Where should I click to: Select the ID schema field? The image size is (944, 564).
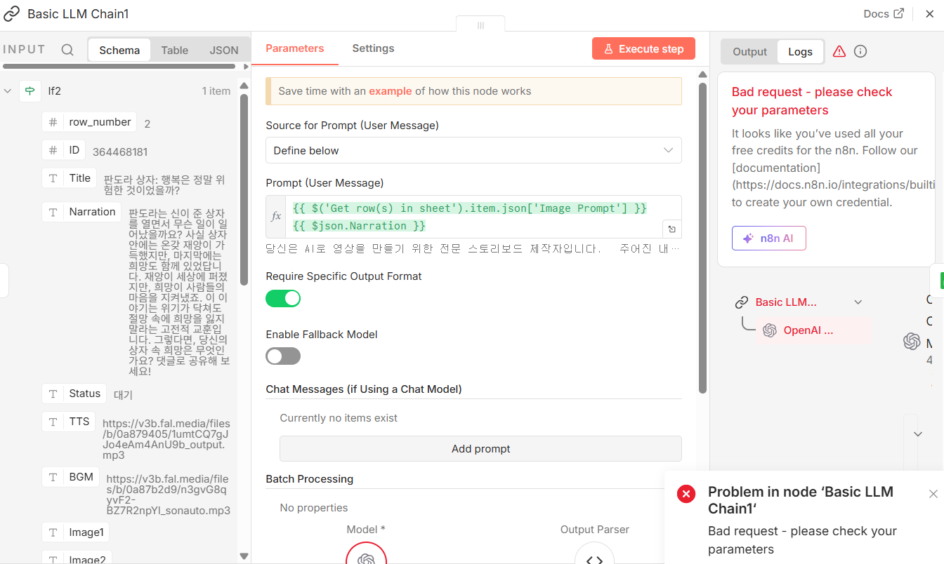coord(64,150)
